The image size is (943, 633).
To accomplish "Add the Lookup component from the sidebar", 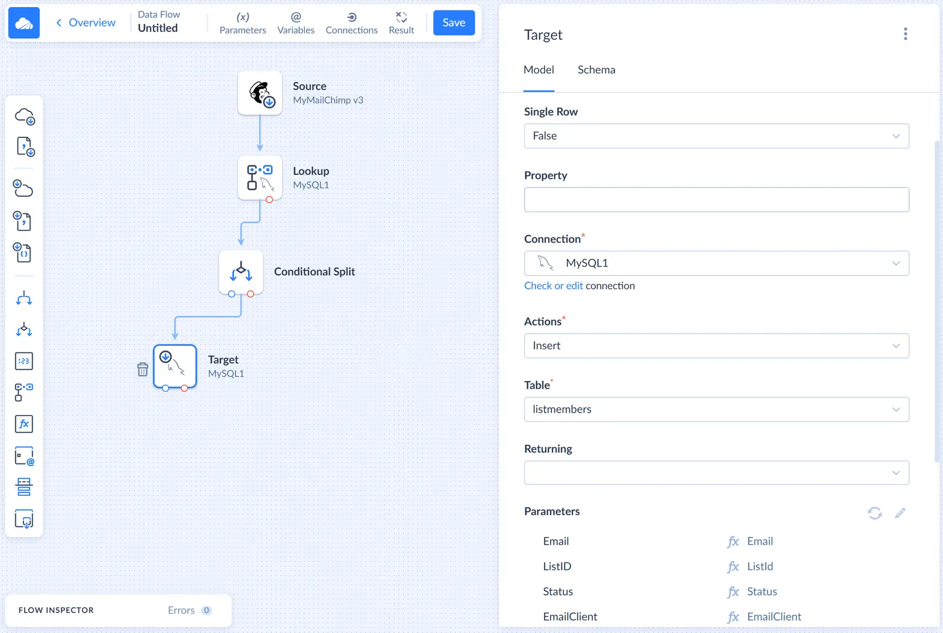I will 24,392.
